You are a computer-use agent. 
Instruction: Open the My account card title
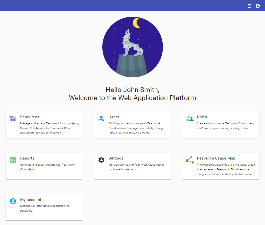tap(31, 200)
